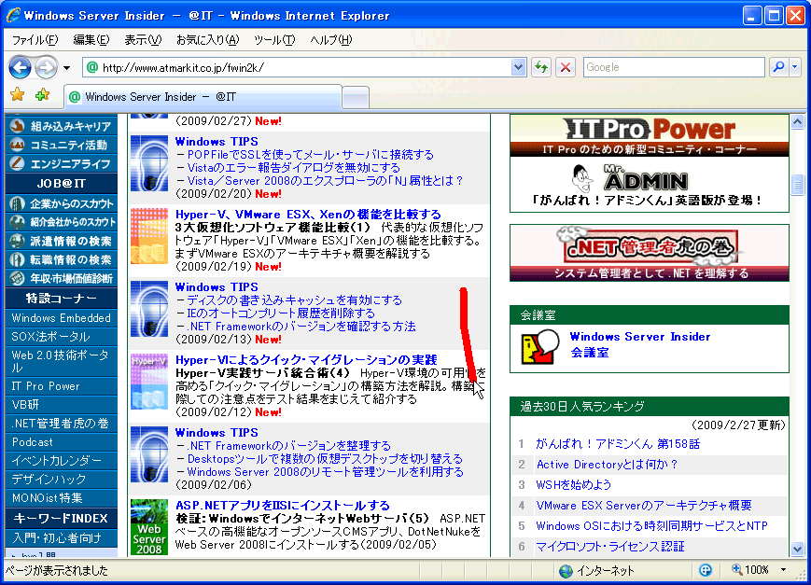Open the お気に入り(A) menu

coord(208,40)
